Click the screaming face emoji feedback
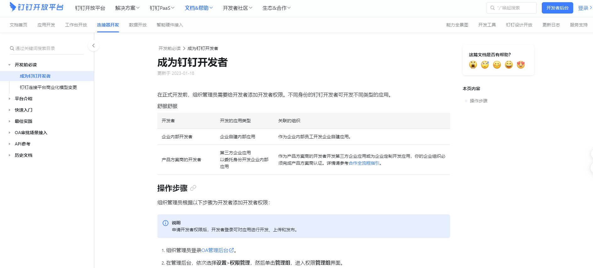Screen dimensions: 593x268 coord(473,65)
